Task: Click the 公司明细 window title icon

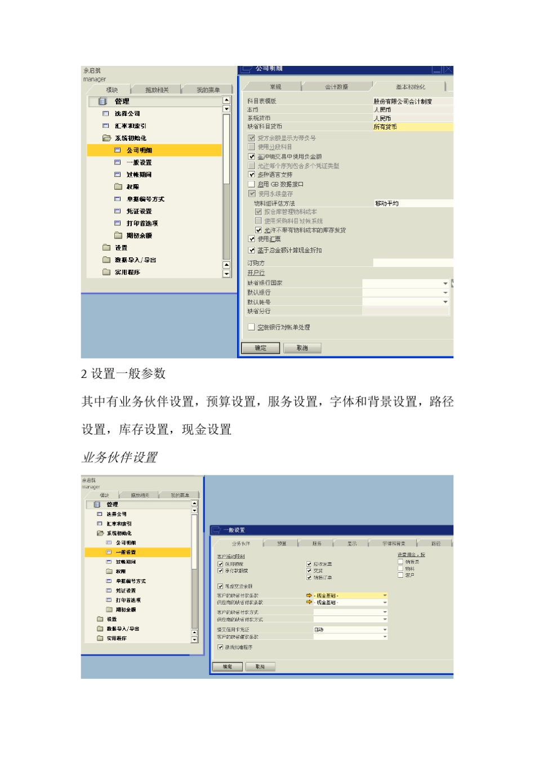Action: (246, 69)
